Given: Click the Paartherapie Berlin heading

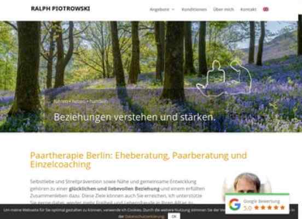Looking at the screenshot, I should [x=138, y=160].
